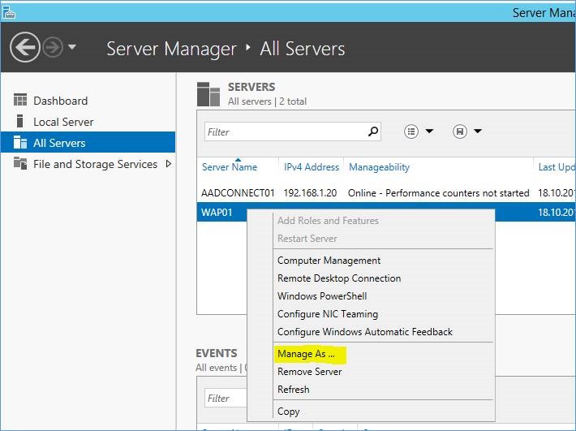Select the AADCONNECT01 server row
576x431 pixels.
(x=386, y=193)
